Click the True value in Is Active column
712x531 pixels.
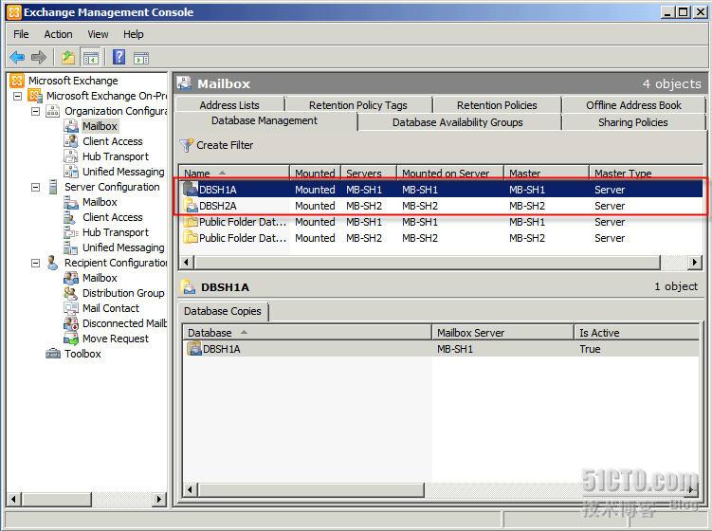(590, 349)
